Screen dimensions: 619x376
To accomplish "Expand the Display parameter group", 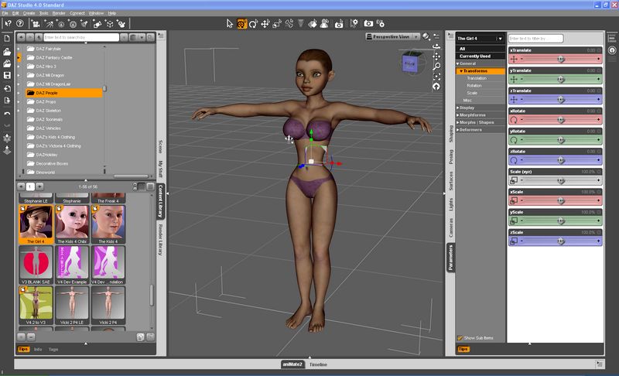I will pos(457,108).
